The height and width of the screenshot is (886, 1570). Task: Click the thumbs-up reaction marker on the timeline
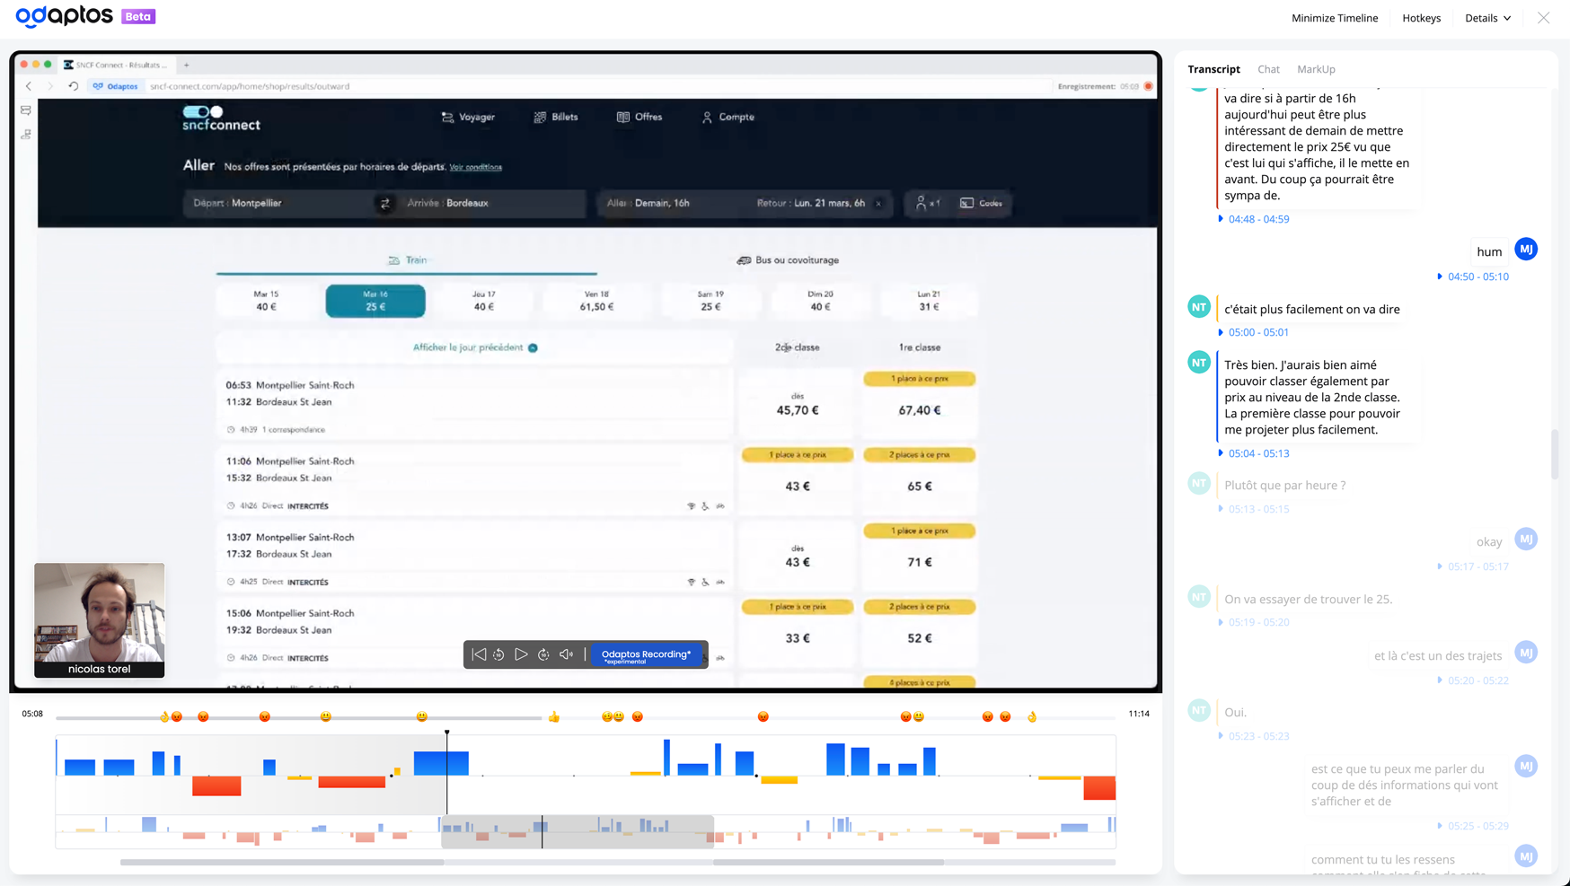pyautogui.click(x=554, y=716)
